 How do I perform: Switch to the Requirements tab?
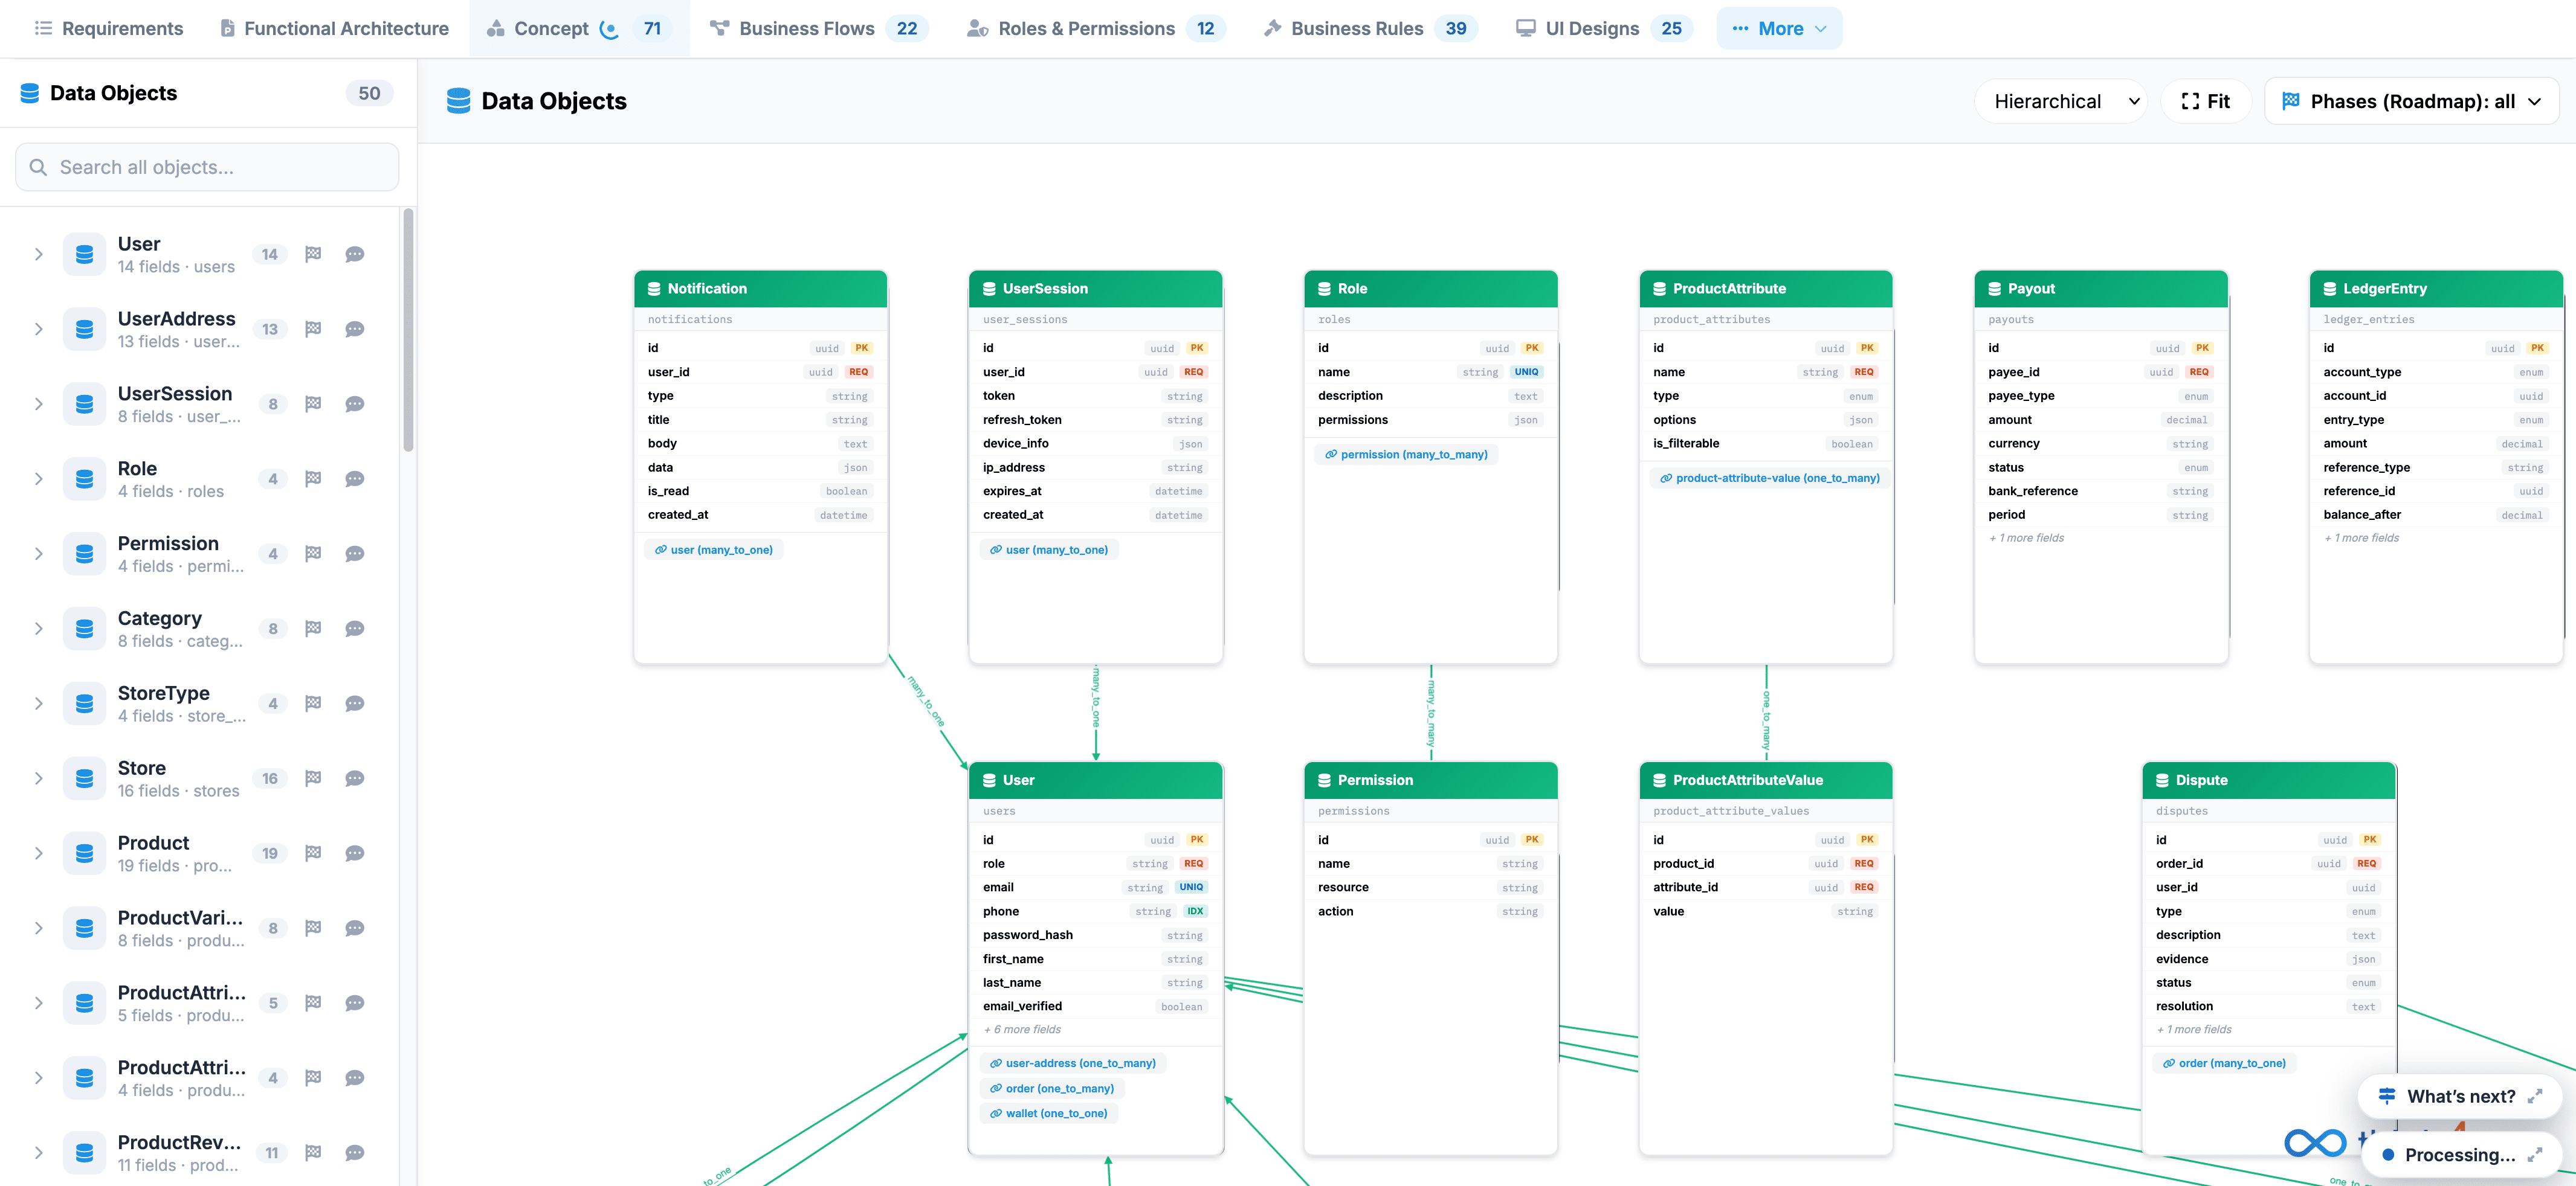click(x=109, y=28)
